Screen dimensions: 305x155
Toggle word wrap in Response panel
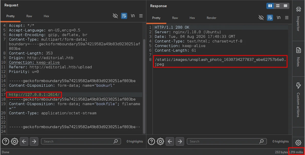click(270, 18)
